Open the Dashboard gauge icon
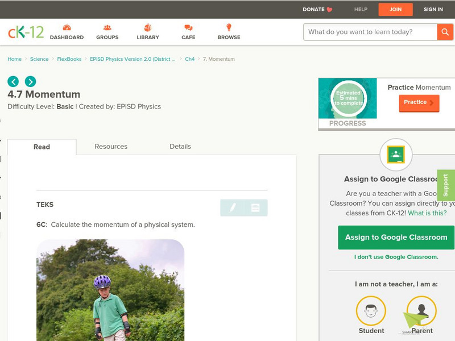 [67, 27]
